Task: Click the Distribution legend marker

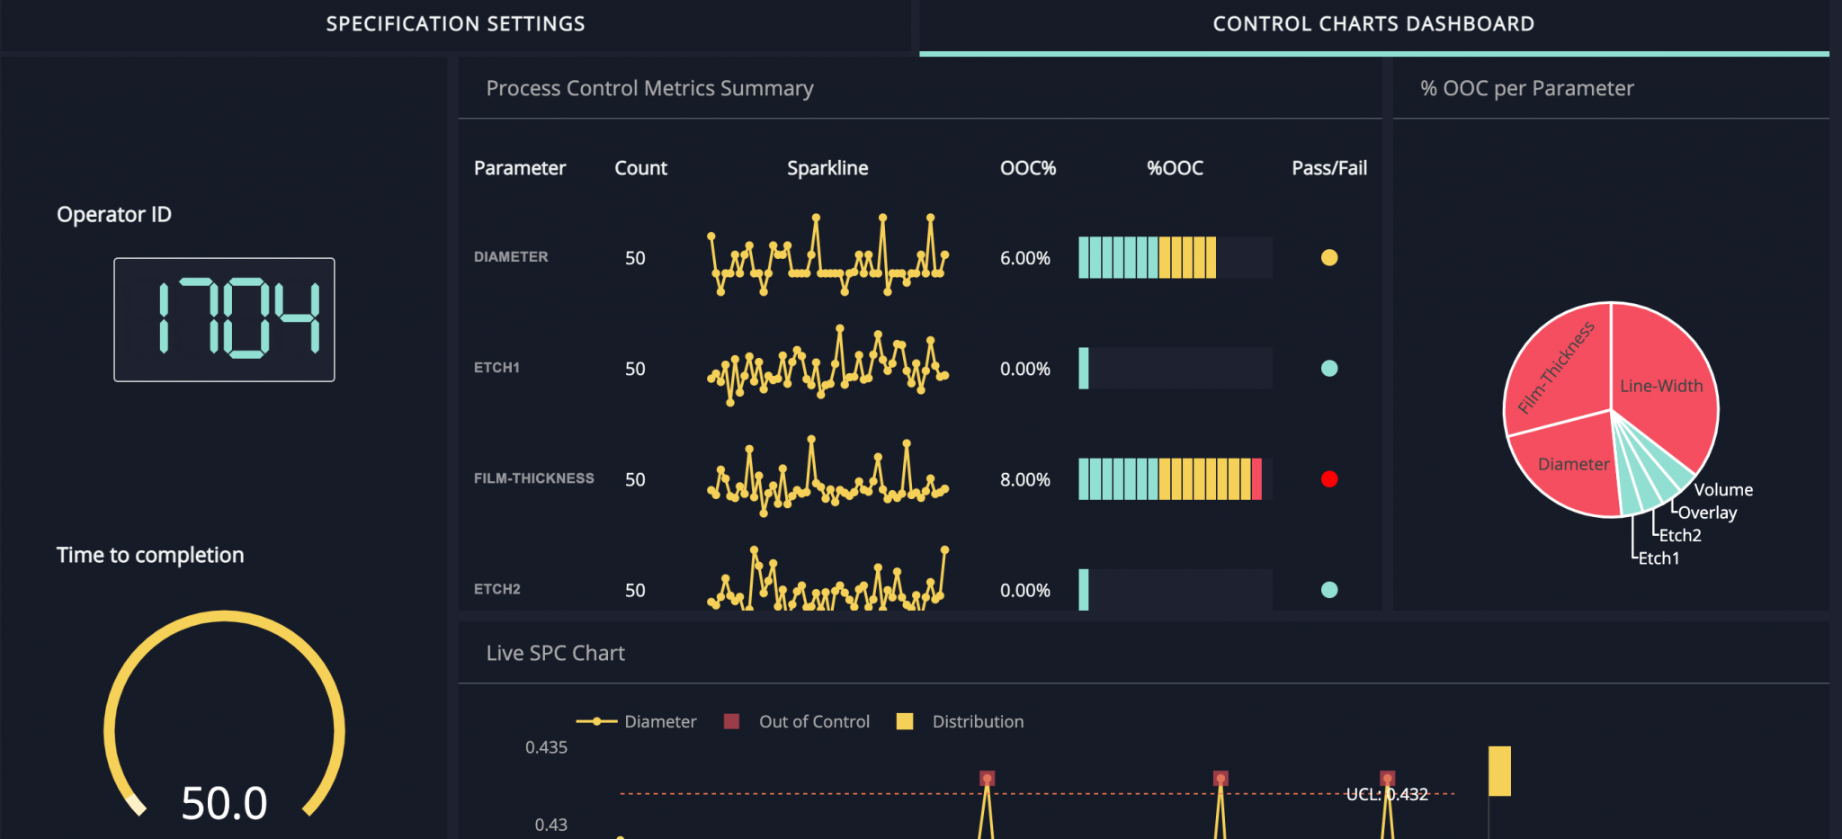Action: [904, 720]
